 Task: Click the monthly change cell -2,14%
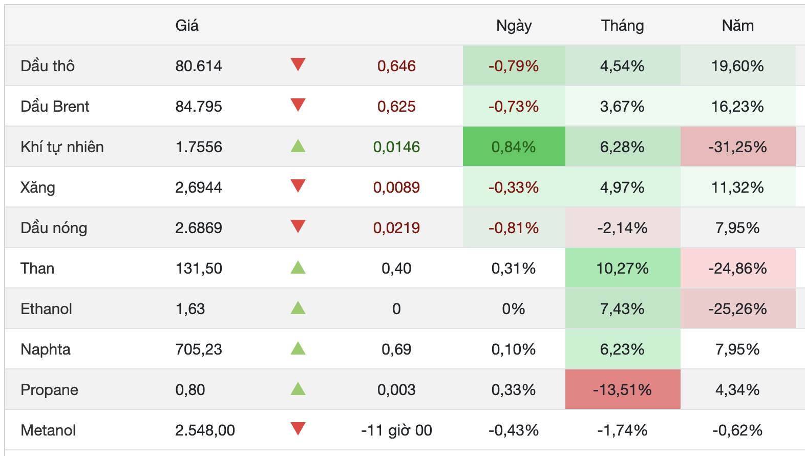pyautogui.click(x=623, y=228)
